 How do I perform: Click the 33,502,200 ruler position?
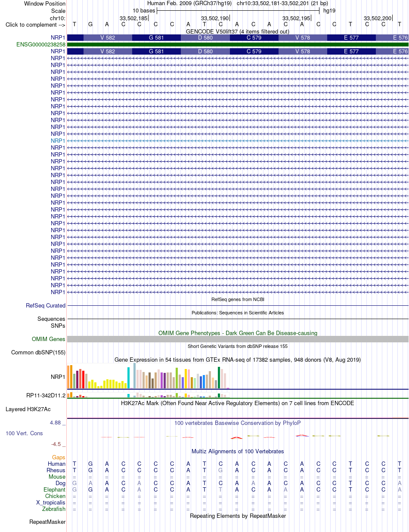pyautogui.click(x=378, y=18)
